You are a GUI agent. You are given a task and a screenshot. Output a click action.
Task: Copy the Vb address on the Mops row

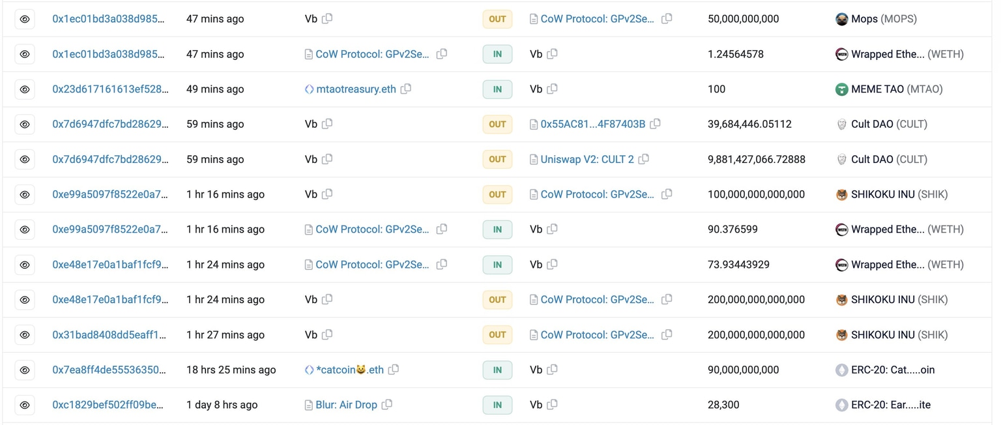(327, 19)
